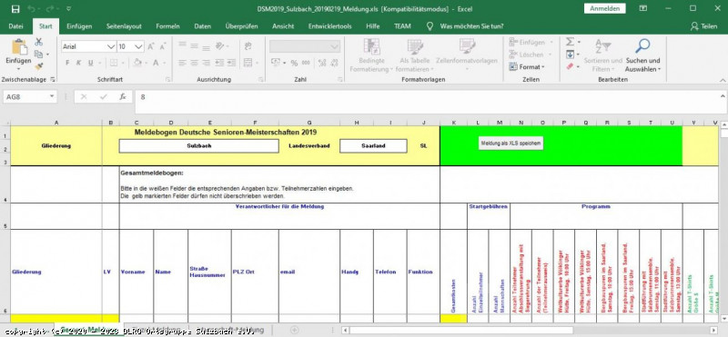Screen dimensions: 728x337
Task: Click the Cut scissors icon
Action: point(38,42)
